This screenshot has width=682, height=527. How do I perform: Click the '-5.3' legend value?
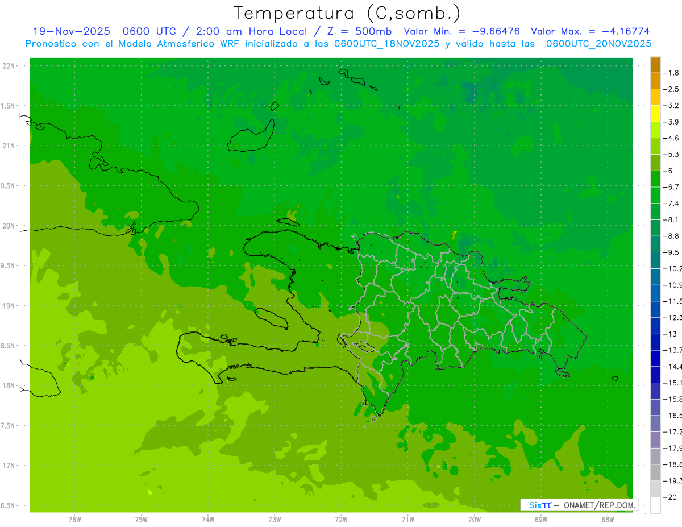coord(671,155)
